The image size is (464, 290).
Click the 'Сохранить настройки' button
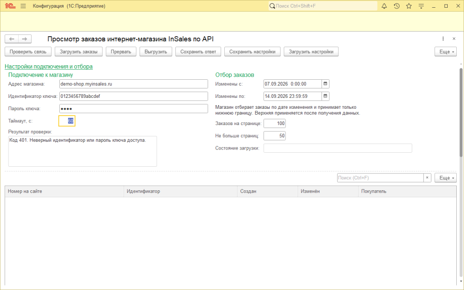(252, 52)
